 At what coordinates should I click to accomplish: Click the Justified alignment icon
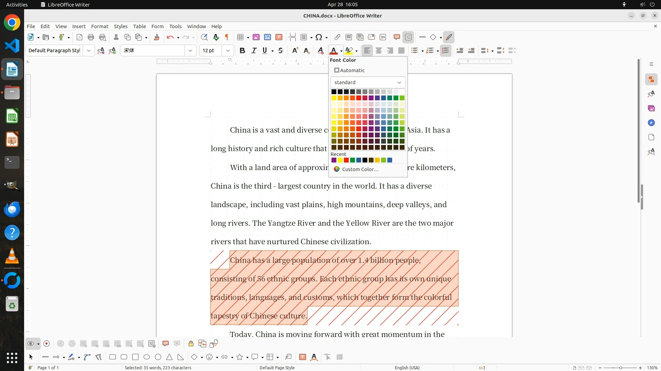click(401, 50)
